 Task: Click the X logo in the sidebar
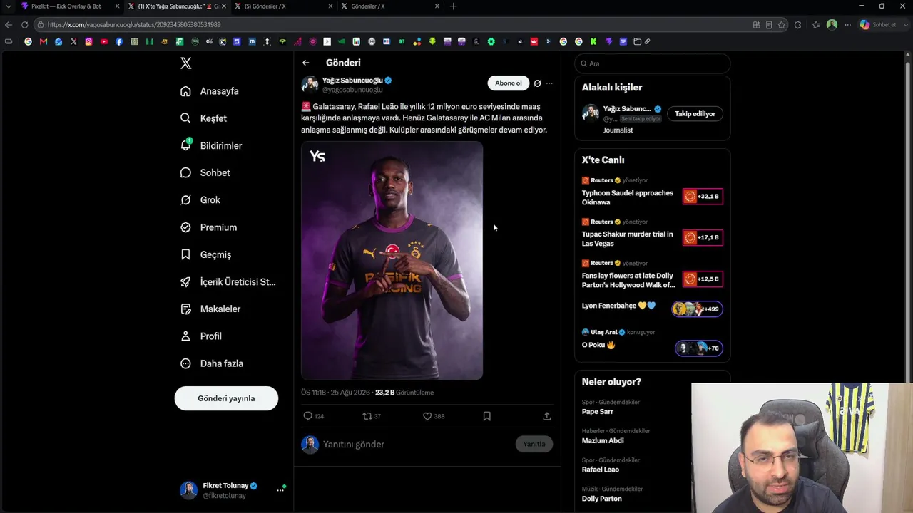tap(186, 63)
